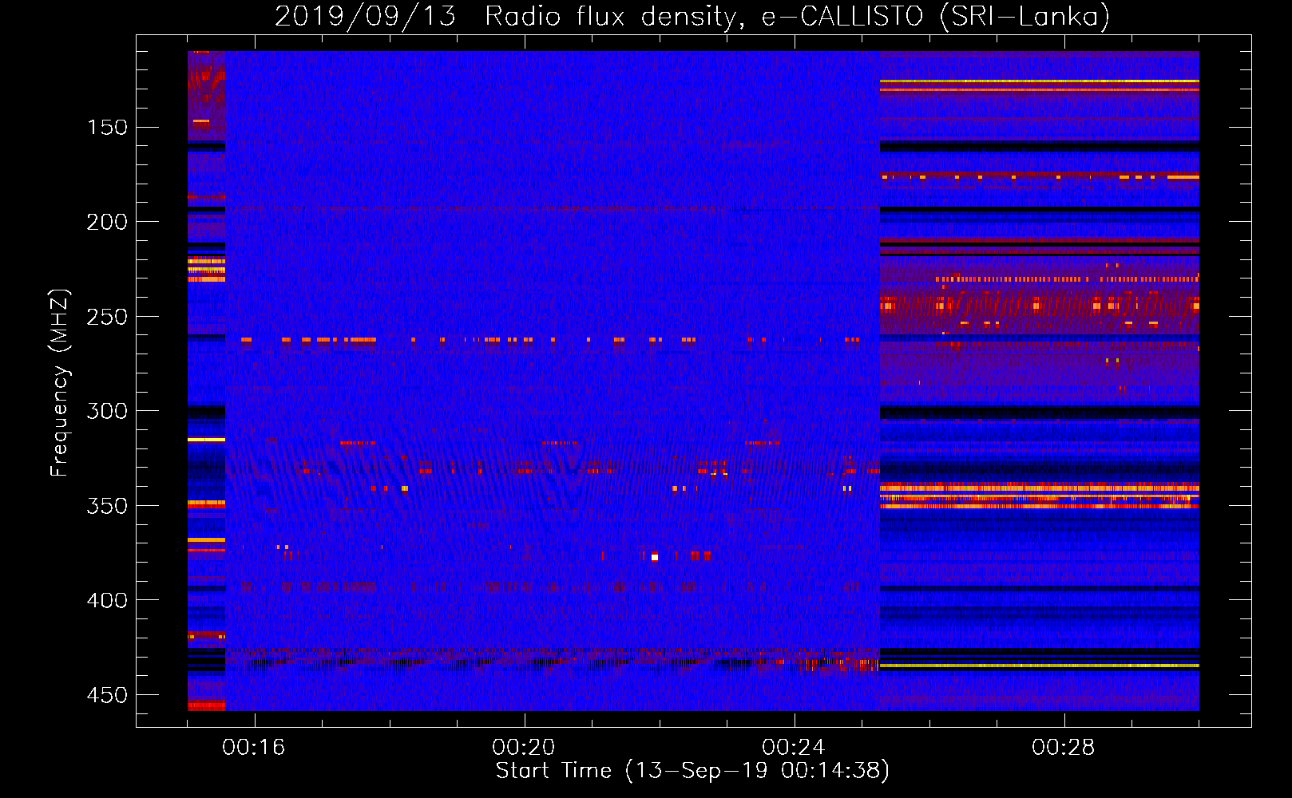This screenshot has width=1292, height=798.
Task: Click the 200 frequency tick label
Action: click(x=107, y=222)
